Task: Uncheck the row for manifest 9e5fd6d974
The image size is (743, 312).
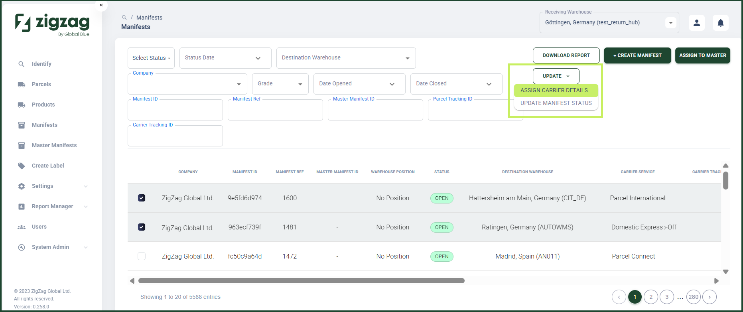Action: coord(142,198)
